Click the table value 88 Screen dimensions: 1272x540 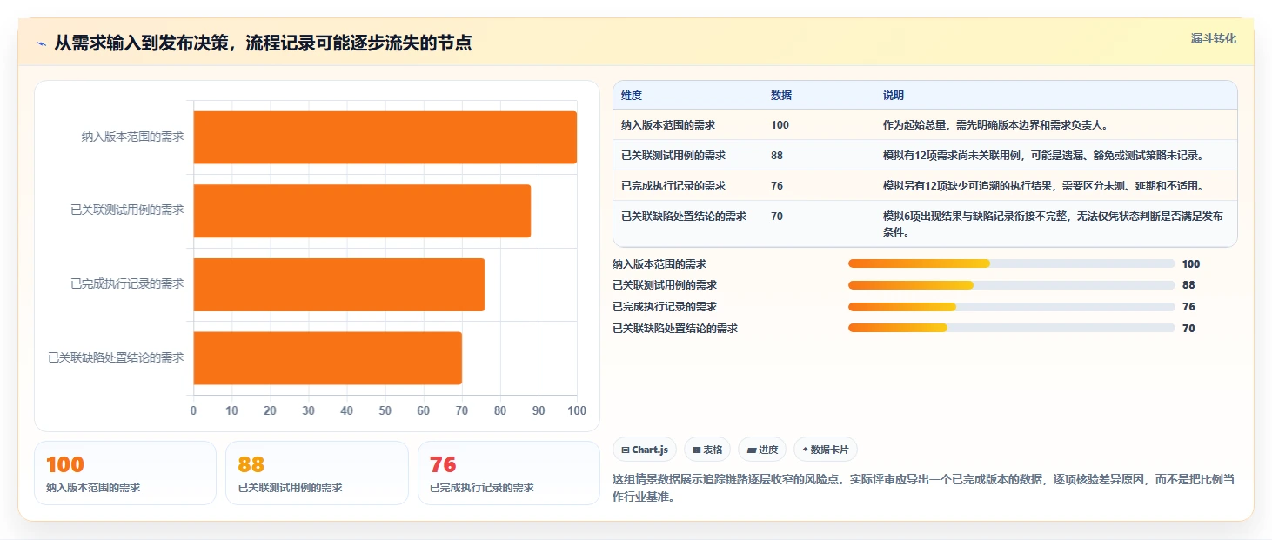(x=777, y=156)
